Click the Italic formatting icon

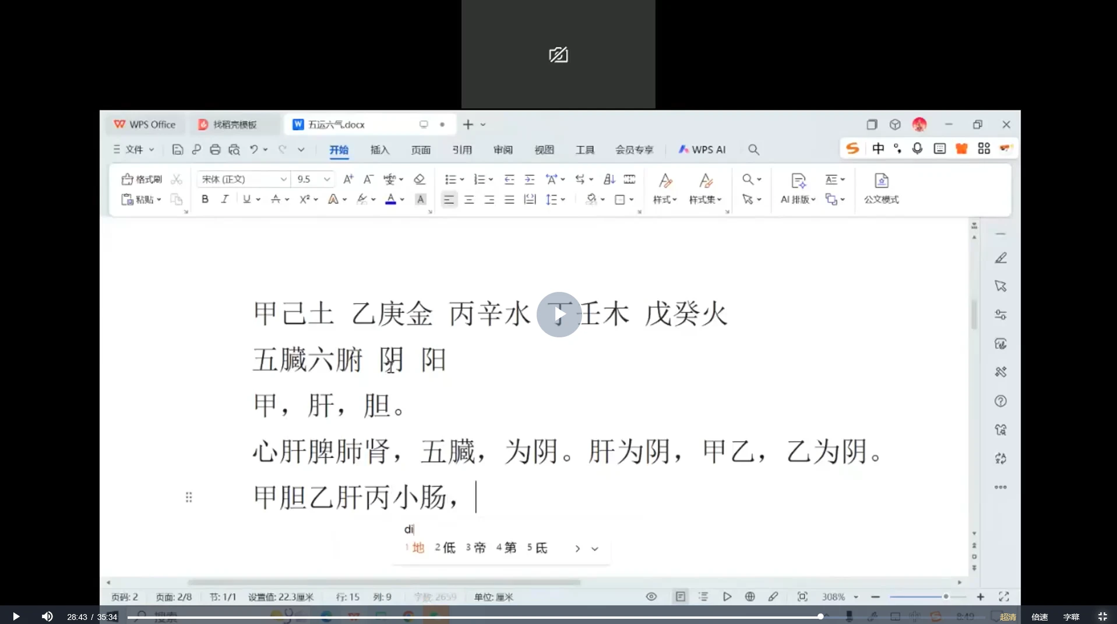coord(224,199)
